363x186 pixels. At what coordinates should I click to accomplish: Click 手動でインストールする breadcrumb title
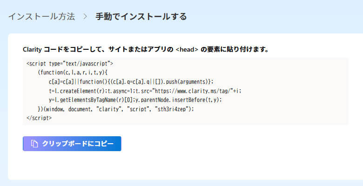[x=141, y=17]
